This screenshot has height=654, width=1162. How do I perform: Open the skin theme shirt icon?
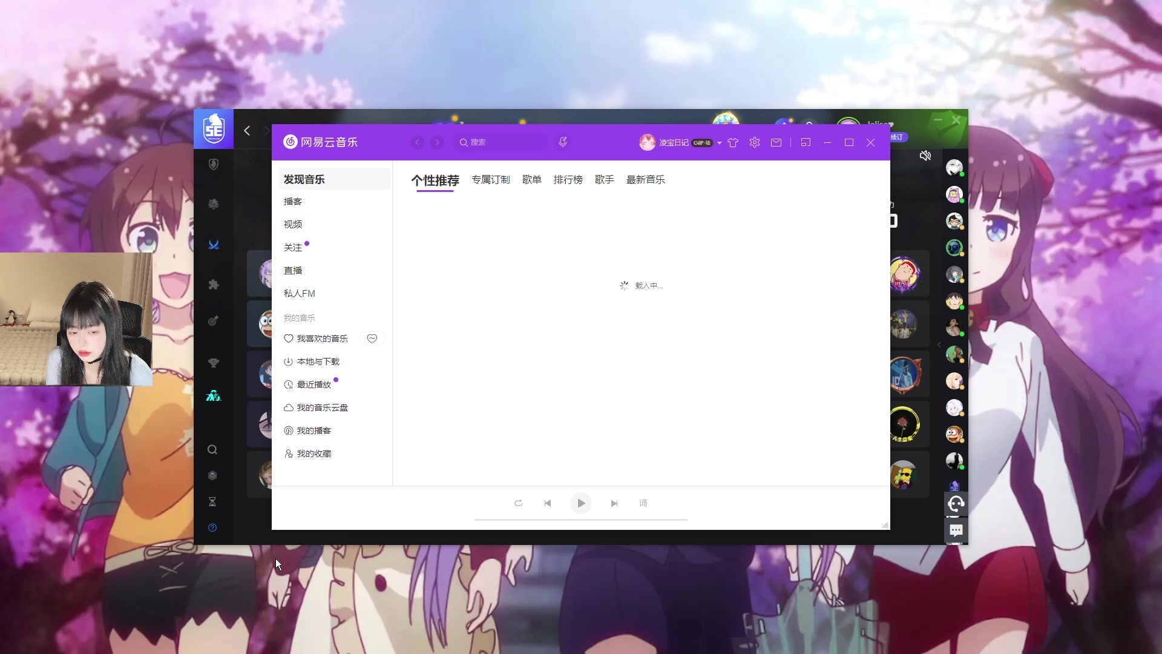(733, 142)
